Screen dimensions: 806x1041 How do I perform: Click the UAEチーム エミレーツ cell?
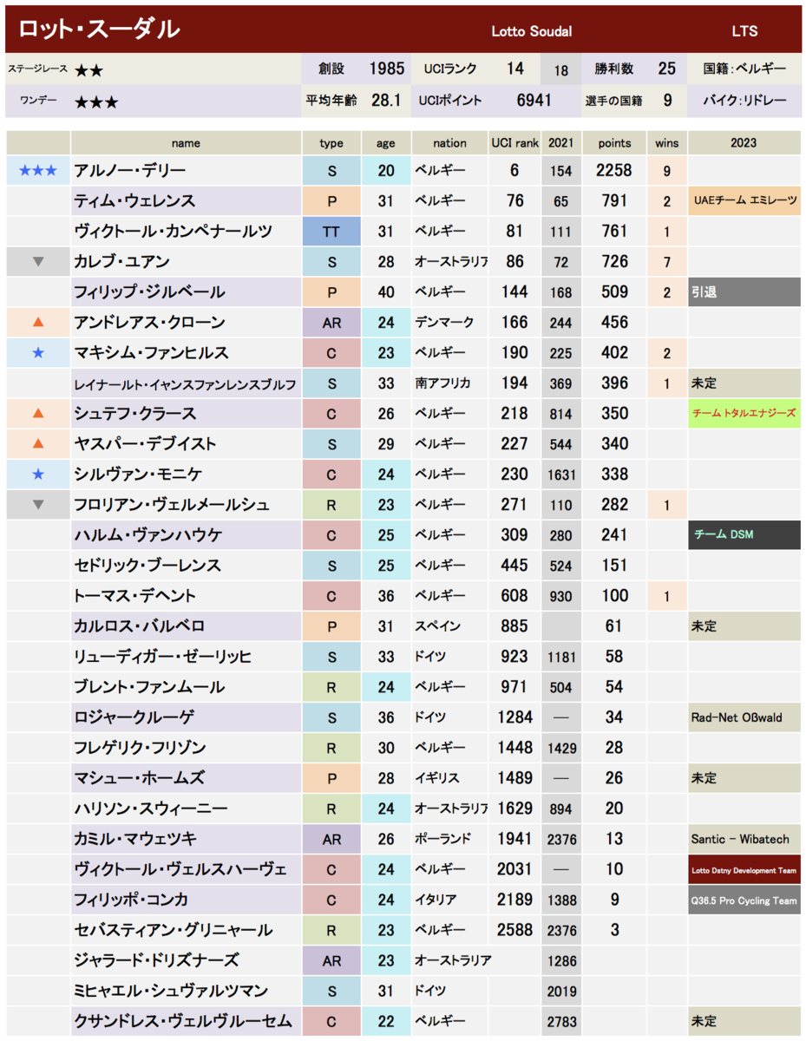pyautogui.click(x=744, y=201)
